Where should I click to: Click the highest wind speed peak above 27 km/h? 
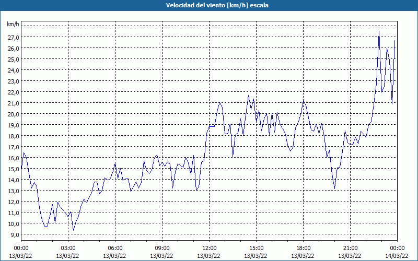pos(379,31)
